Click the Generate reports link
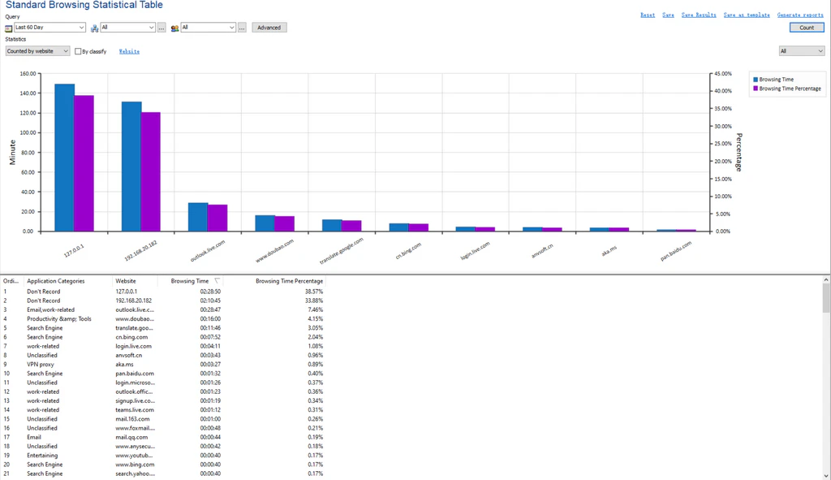The image size is (831, 480). 800,15
